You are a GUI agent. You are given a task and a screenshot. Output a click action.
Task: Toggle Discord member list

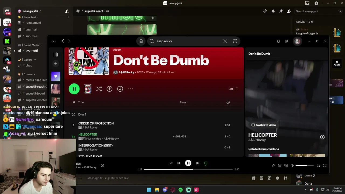click(x=289, y=11)
